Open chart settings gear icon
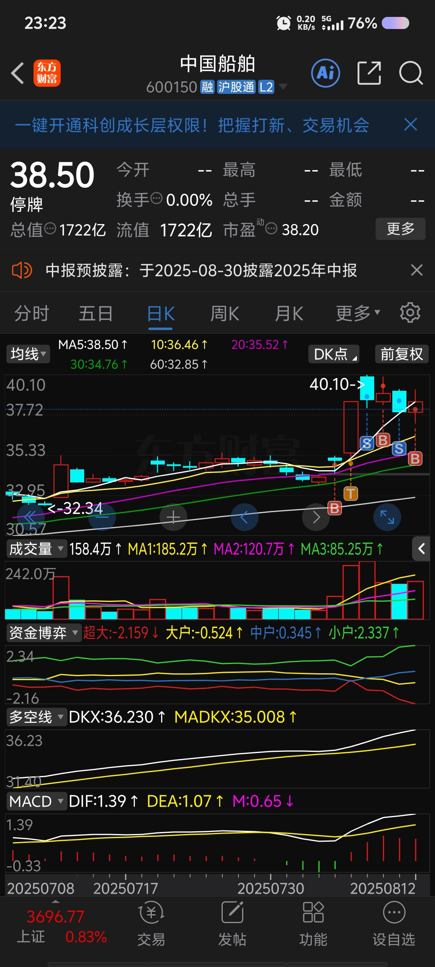The image size is (435, 967). pyautogui.click(x=410, y=313)
